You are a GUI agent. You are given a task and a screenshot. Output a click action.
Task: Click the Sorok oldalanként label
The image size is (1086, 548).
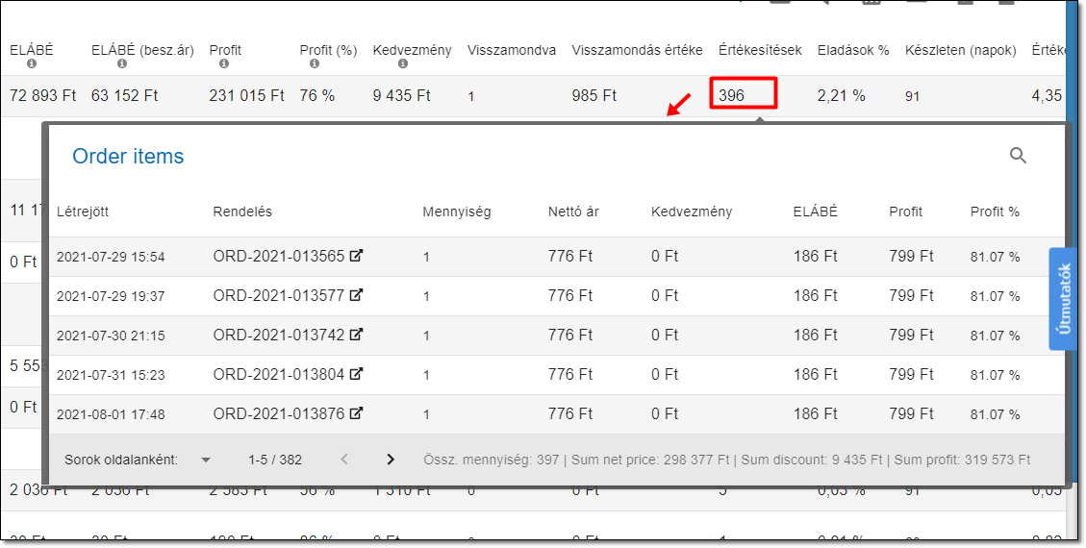click(x=121, y=460)
